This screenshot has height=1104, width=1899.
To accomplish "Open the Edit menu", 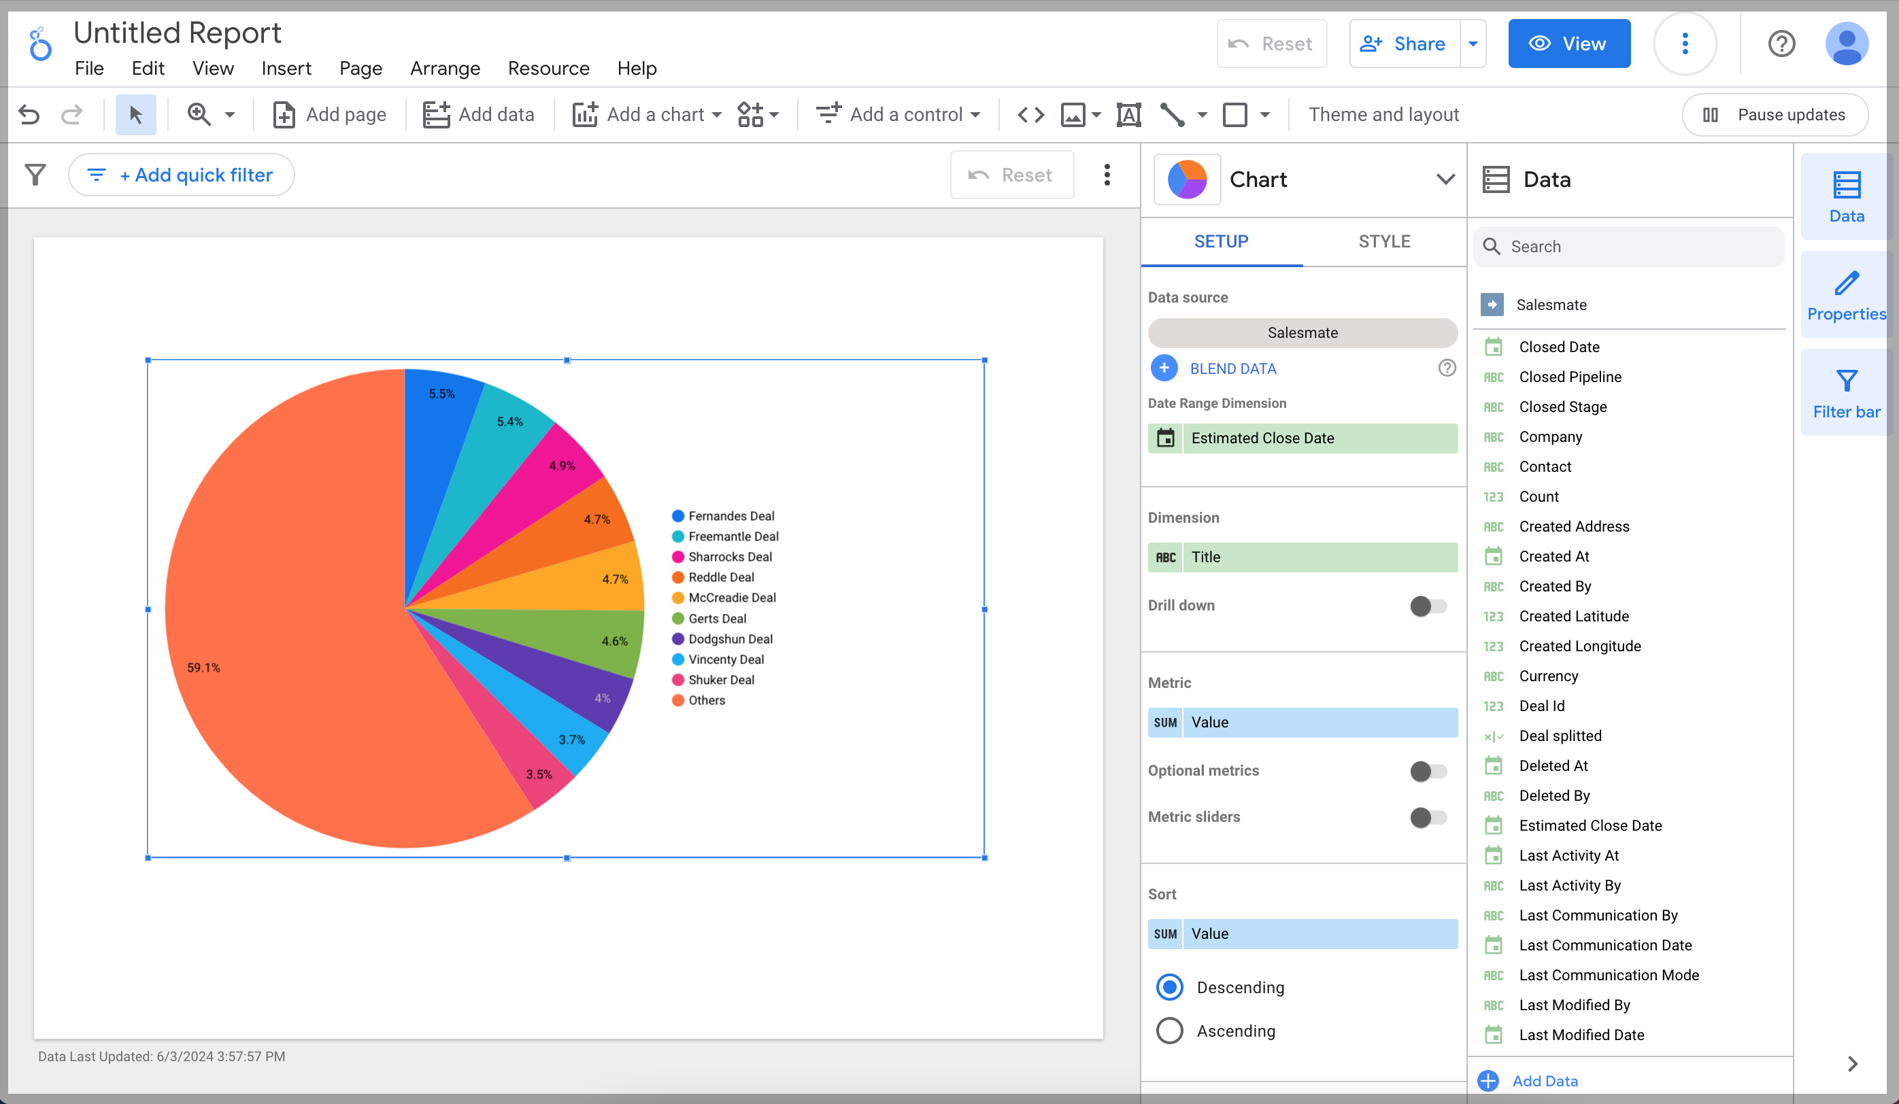I will point(148,69).
